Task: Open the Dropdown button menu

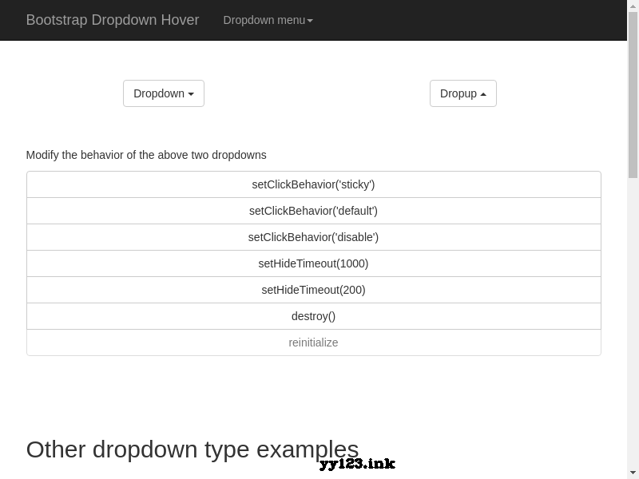Action: [164, 93]
